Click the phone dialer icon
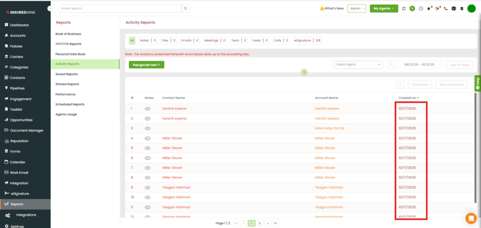The image size is (481, 228). click(x=446, y=8)
